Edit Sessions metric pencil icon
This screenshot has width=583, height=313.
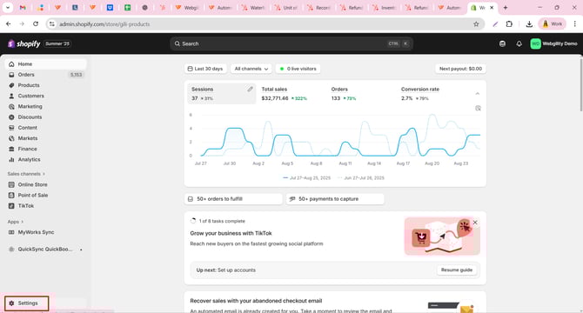pyautogui.click(x=251, y=89)
